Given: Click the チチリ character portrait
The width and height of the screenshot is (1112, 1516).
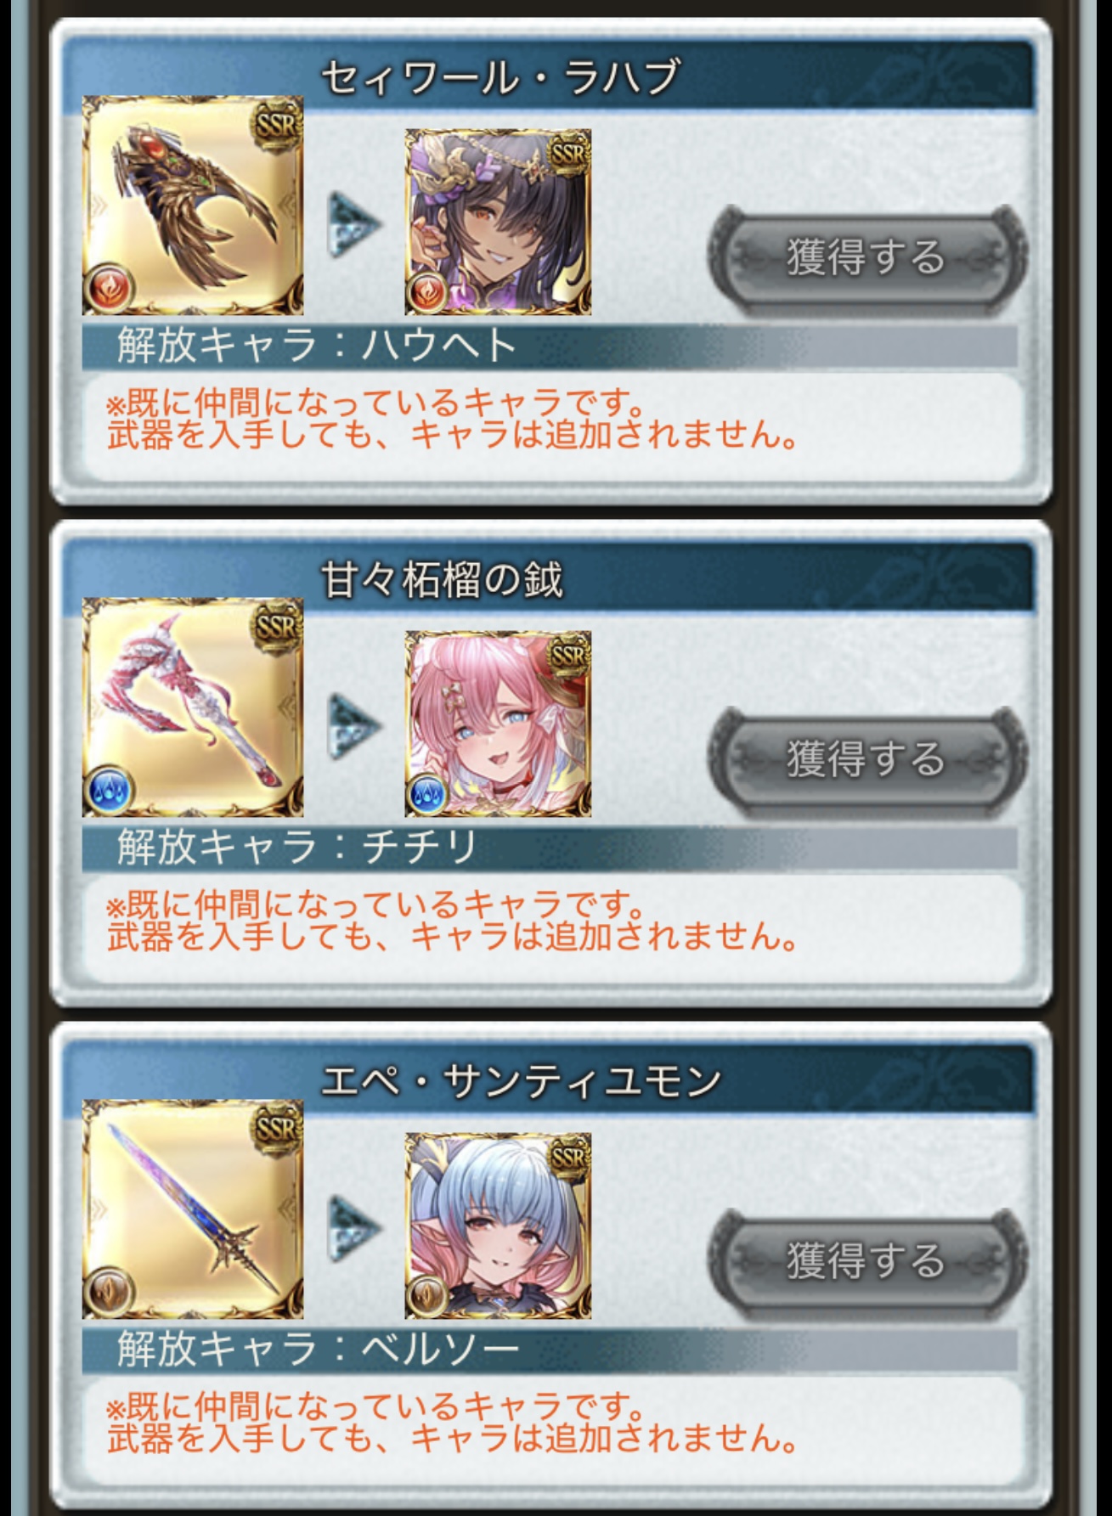Looking at the screenshot, I should click(498, 724).
